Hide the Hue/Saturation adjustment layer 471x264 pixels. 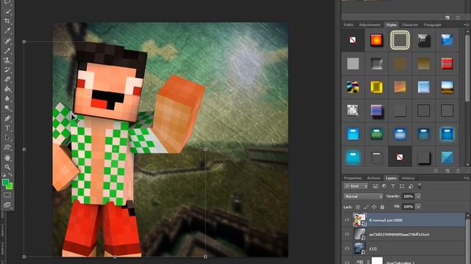coord(347,262)
